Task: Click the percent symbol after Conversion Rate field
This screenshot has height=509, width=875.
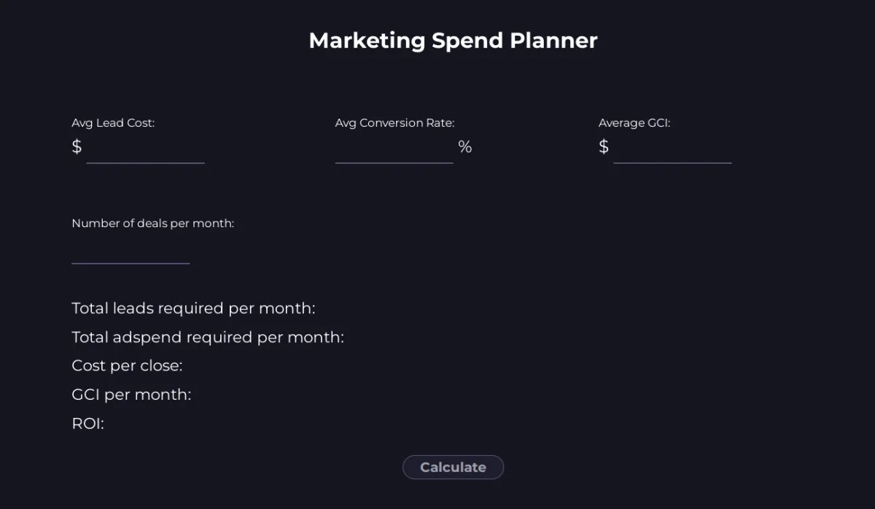Action: pyautogui.click(x=465, y=147)
